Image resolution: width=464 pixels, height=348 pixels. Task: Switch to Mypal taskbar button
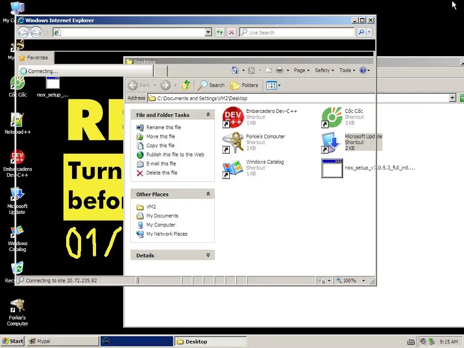click(63, 341)
